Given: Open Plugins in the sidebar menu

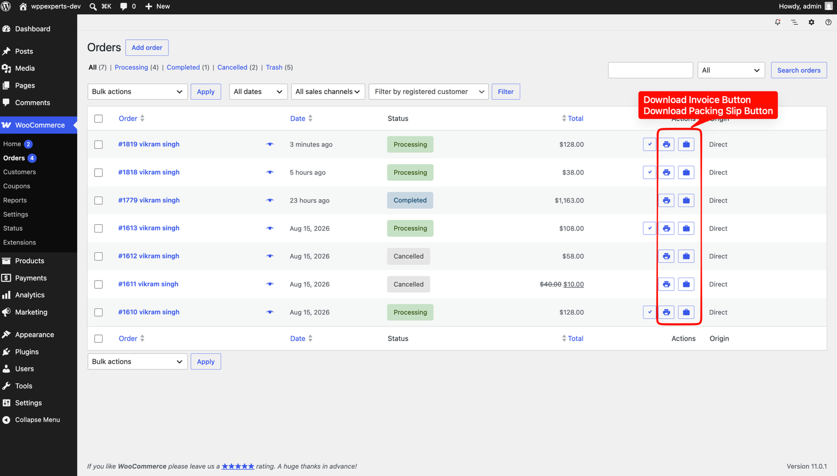Looking at the screenshot, I should click(39, 352).
